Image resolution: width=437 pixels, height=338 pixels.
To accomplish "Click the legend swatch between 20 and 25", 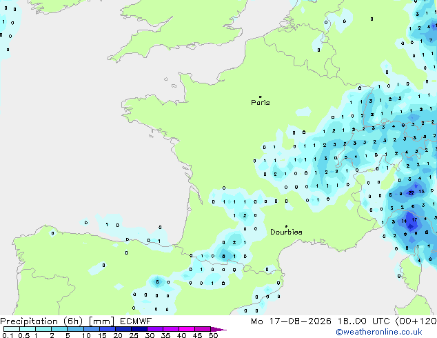I will click(123, 329).
